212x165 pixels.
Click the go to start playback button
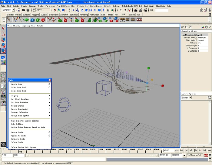click(177, 150)
